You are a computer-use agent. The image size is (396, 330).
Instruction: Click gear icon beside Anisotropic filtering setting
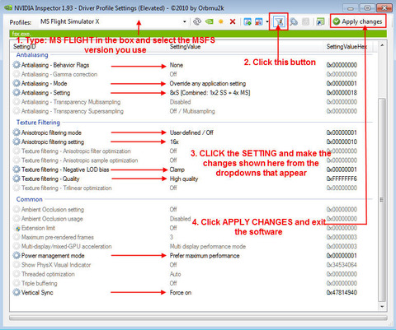point(16,142)
